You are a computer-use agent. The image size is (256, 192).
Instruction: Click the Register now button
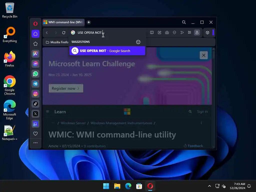click(66, 88)
